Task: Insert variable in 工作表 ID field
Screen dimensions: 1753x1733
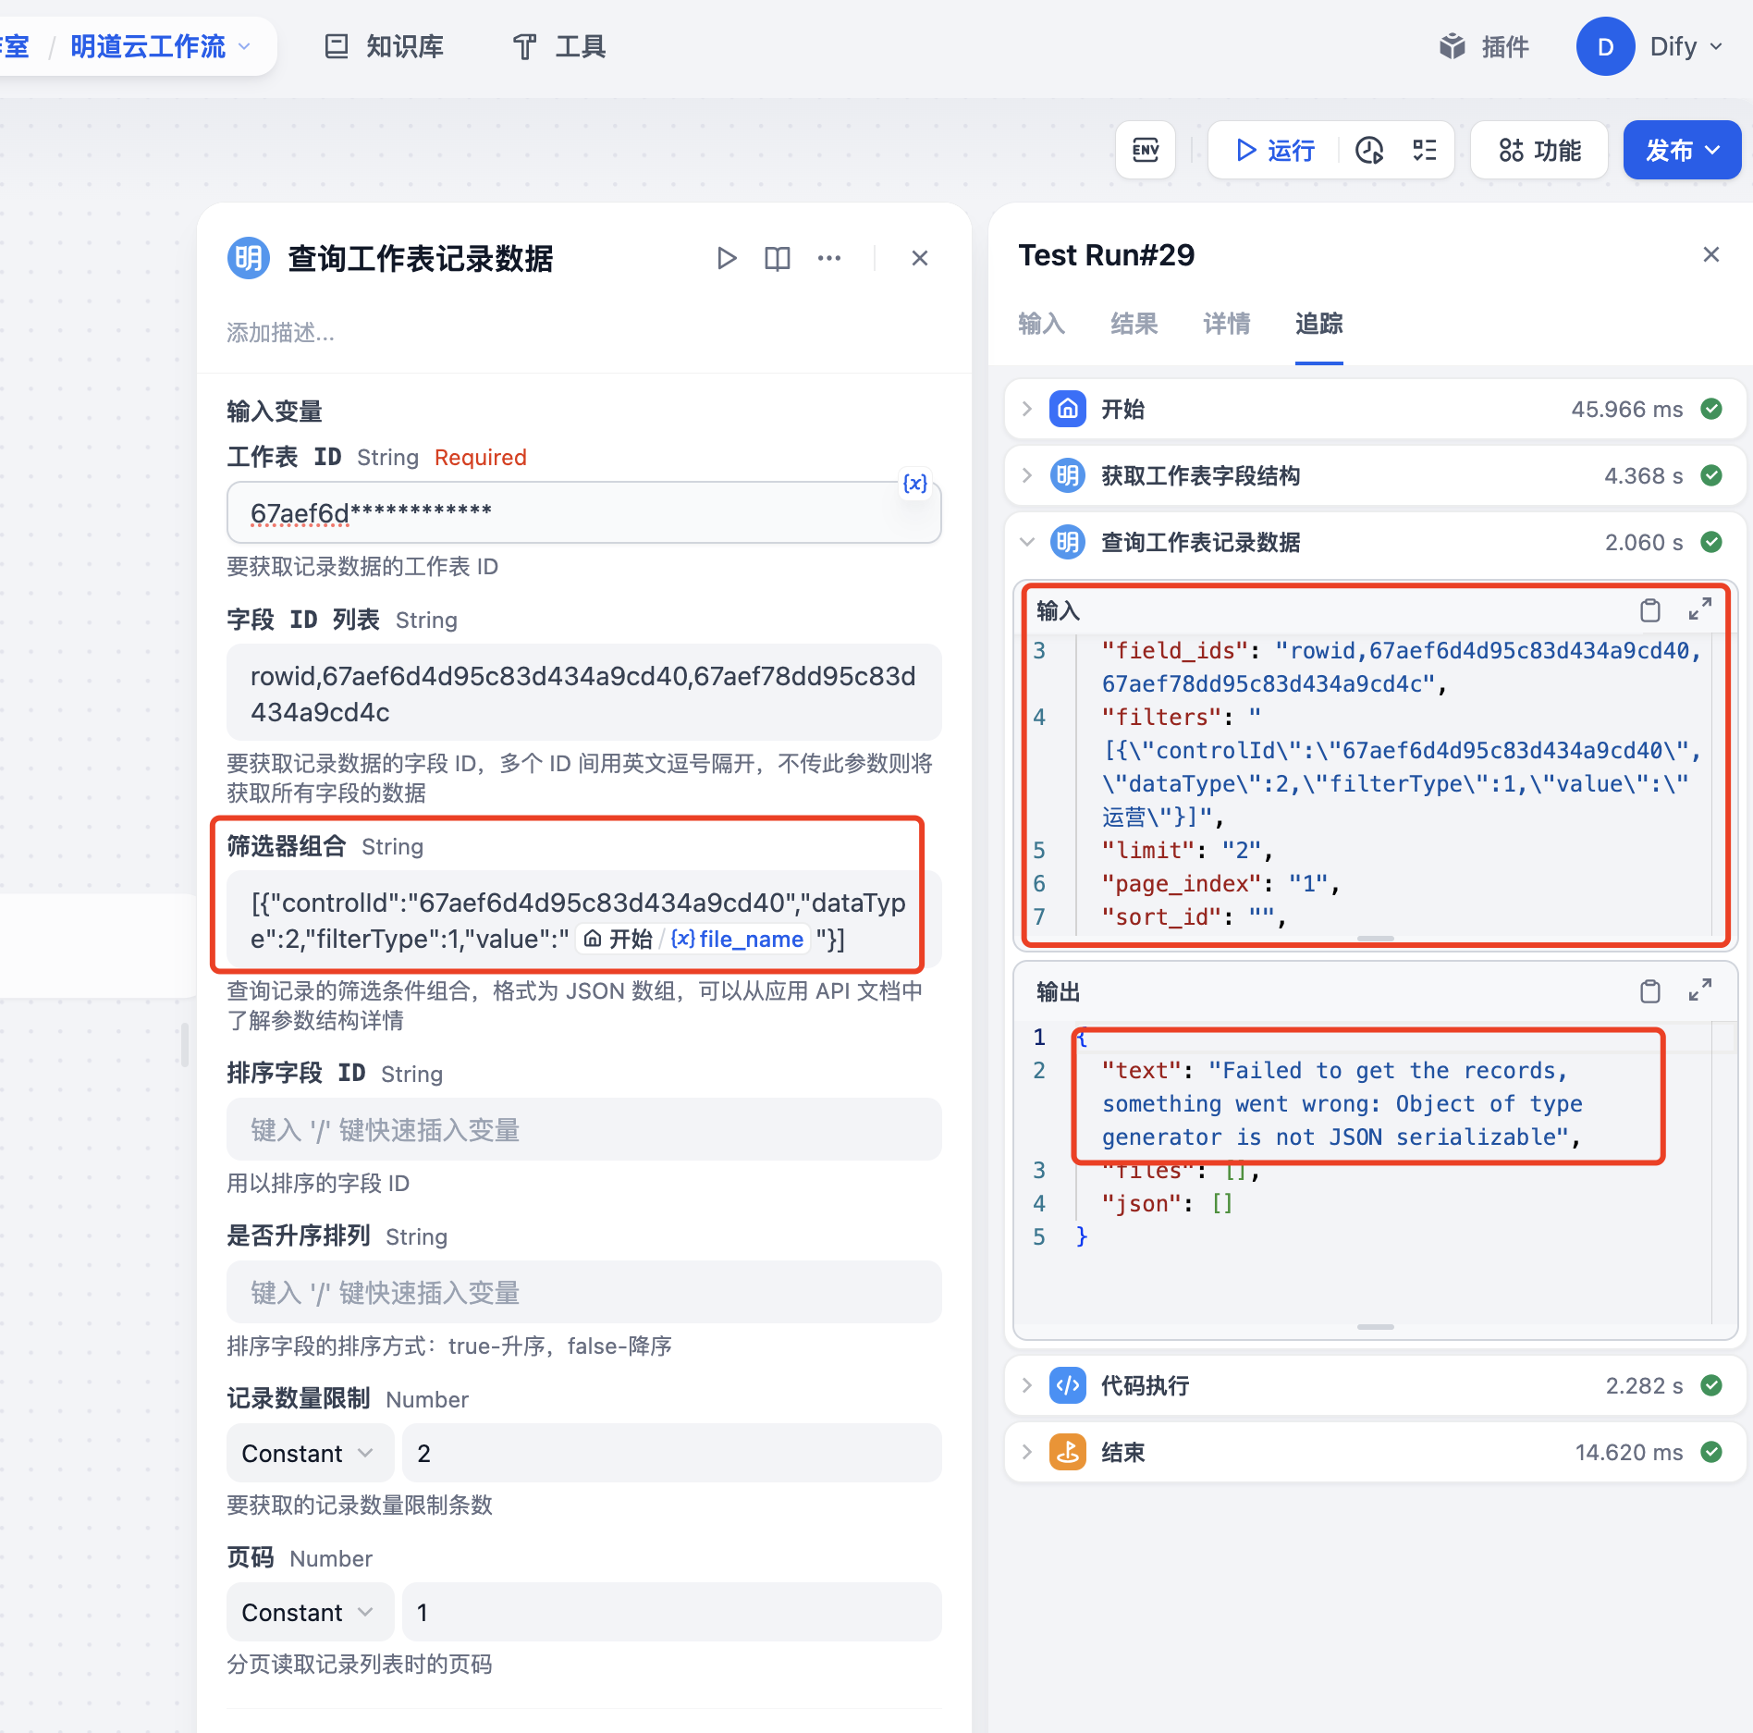Action: tap(914, 484)
